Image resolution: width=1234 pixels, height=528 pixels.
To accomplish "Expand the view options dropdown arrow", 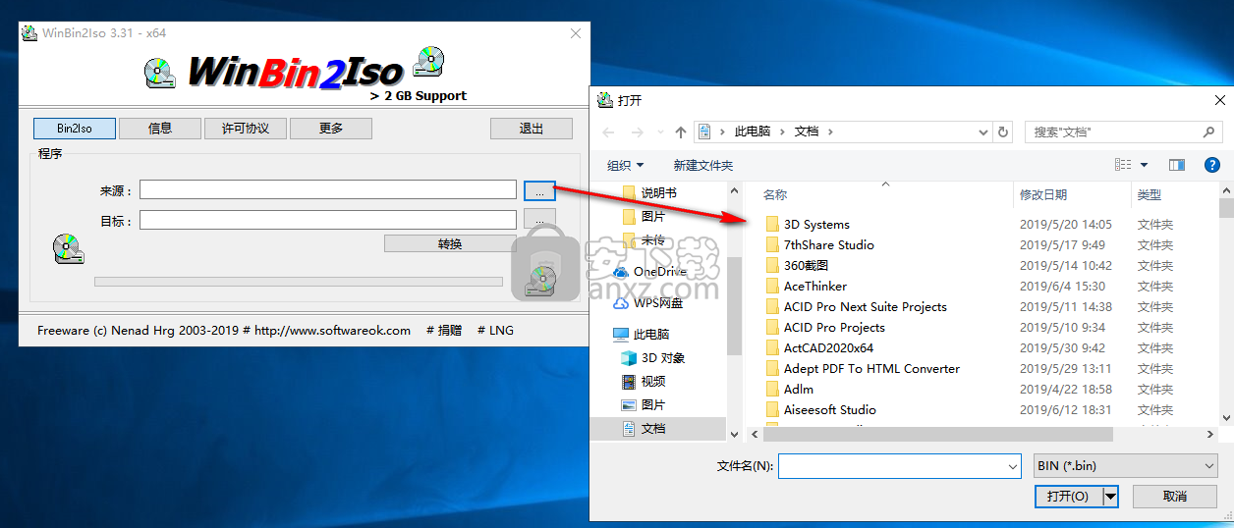I will pos(1144,165).
